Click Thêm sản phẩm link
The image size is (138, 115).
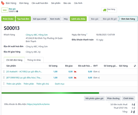pyautogui.click(x=14, y=84)
